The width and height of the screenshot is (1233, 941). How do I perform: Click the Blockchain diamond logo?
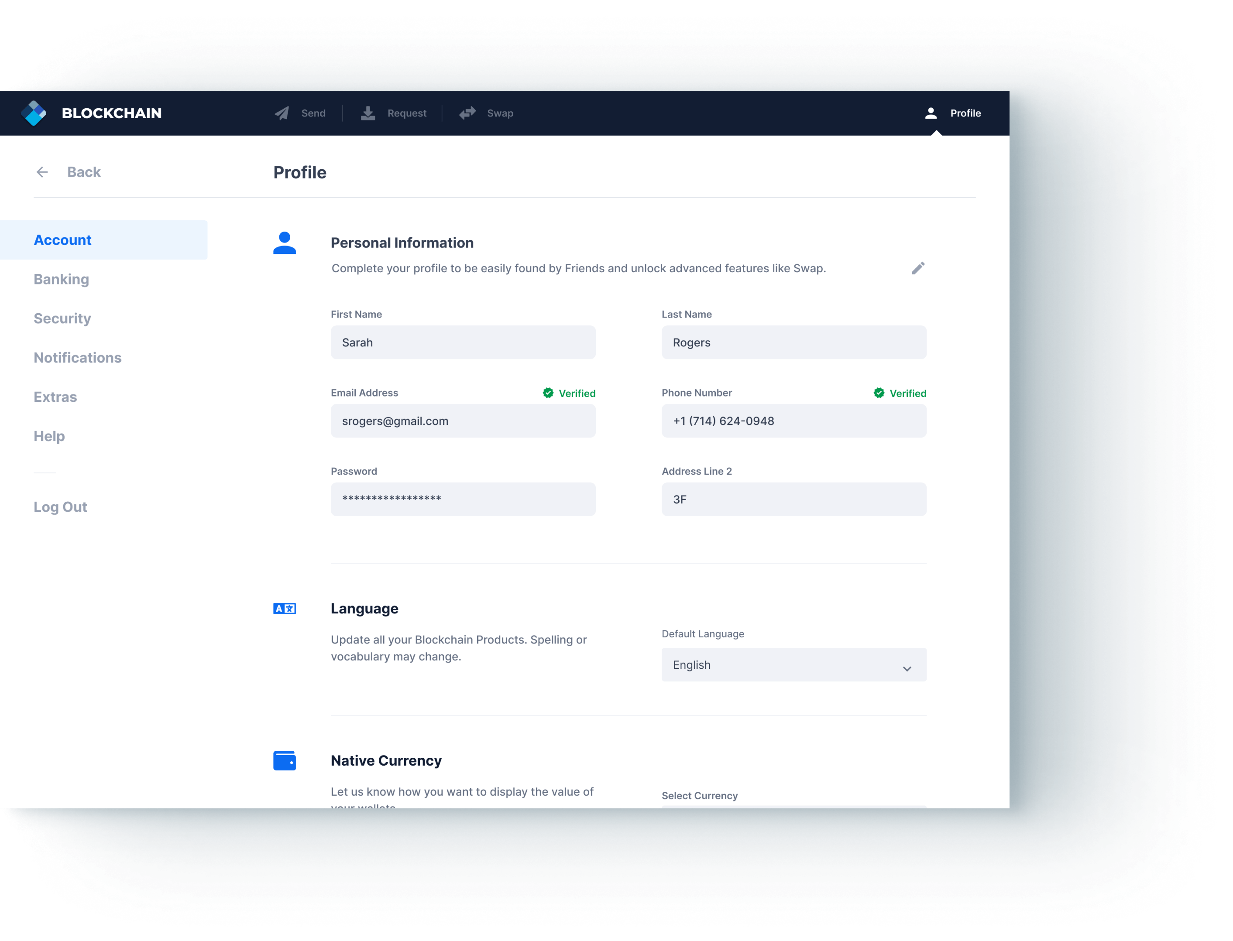34,113
